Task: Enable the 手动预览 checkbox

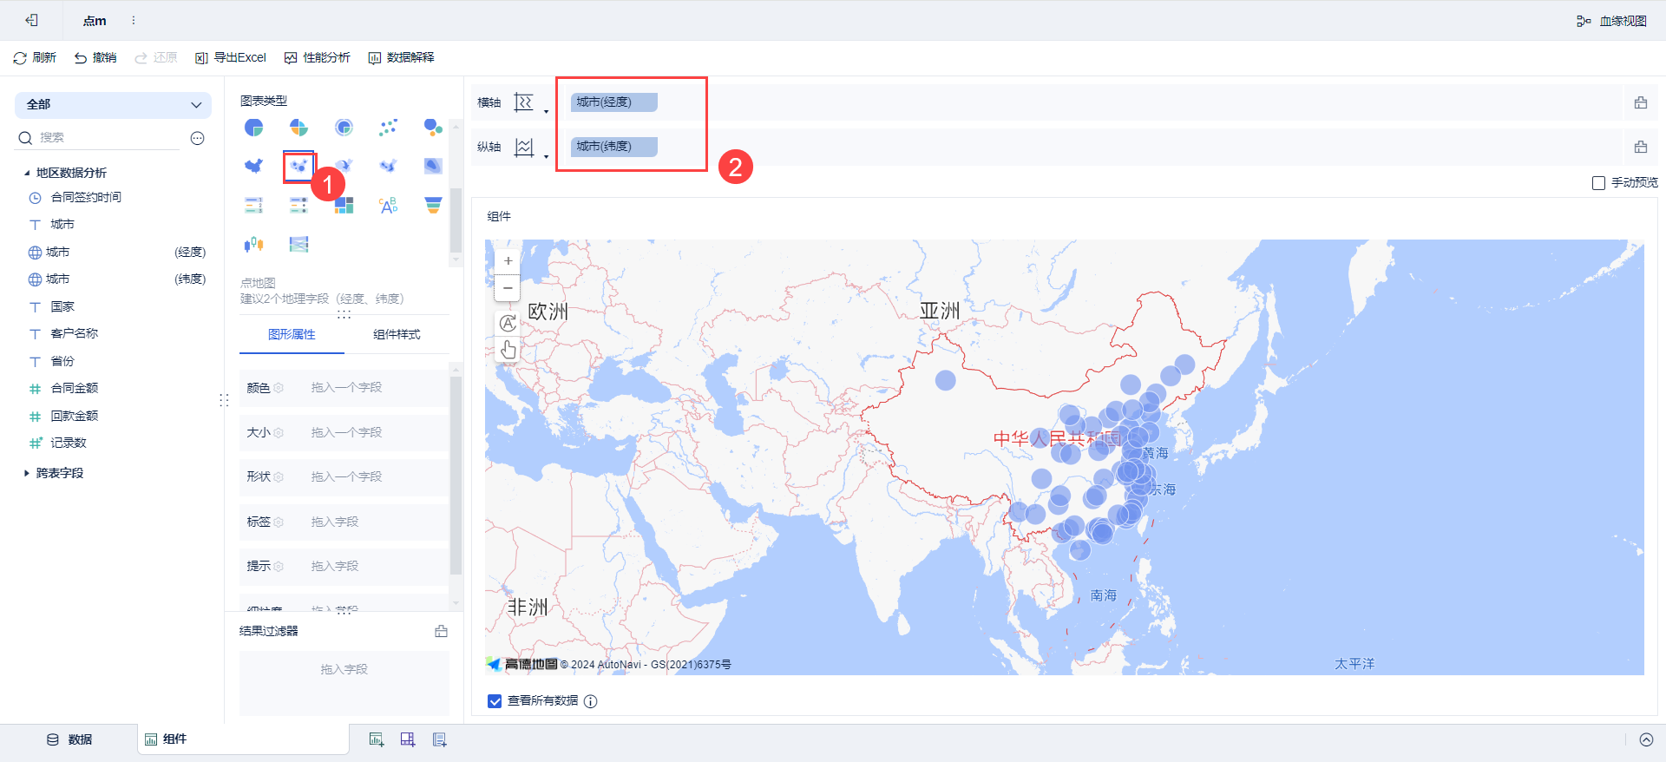Action: point(1598,183)
